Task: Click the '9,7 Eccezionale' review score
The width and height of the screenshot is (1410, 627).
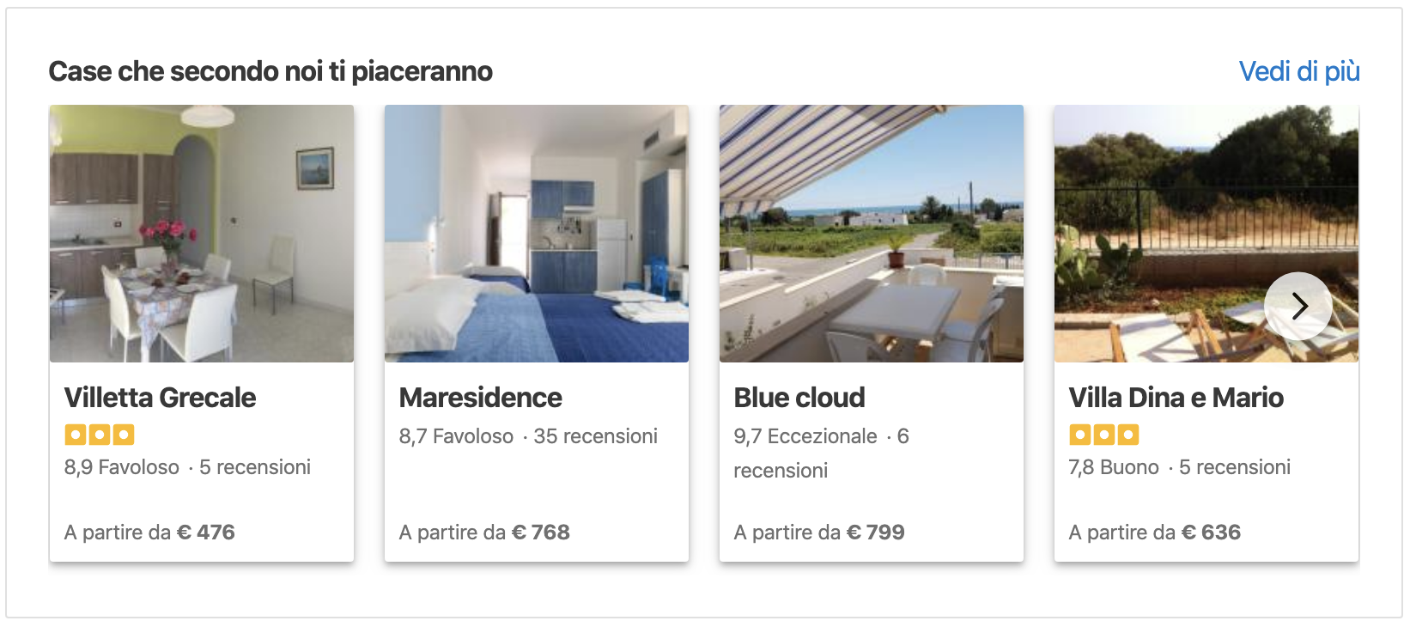Action: (x=805, y=436)
